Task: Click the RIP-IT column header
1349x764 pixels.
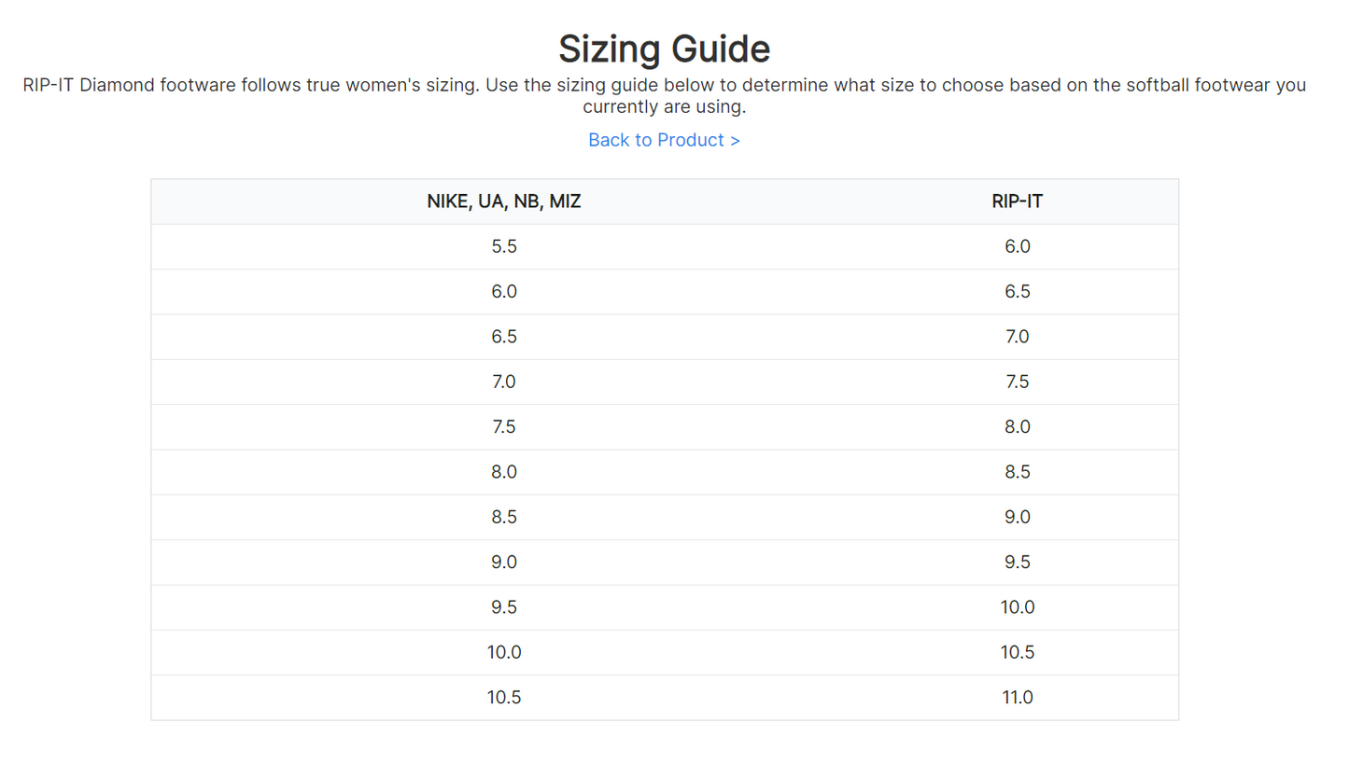Action: click(x=1018, y=201)
